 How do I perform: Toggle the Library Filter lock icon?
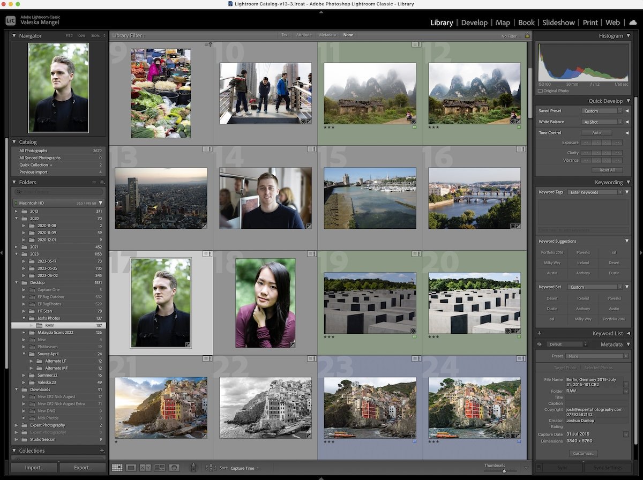pyautogui.click(x=527, y=35)
